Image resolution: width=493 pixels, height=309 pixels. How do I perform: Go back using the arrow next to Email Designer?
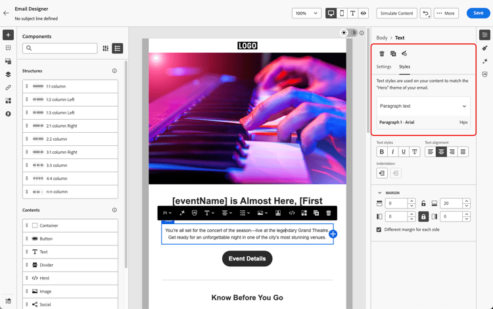click(6, 13)
